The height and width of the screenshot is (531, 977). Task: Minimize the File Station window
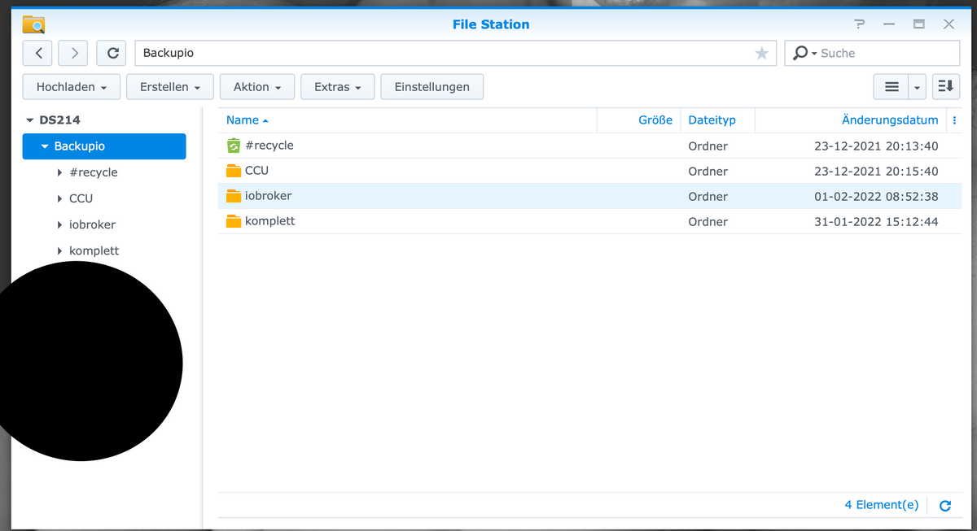point(889,24)
